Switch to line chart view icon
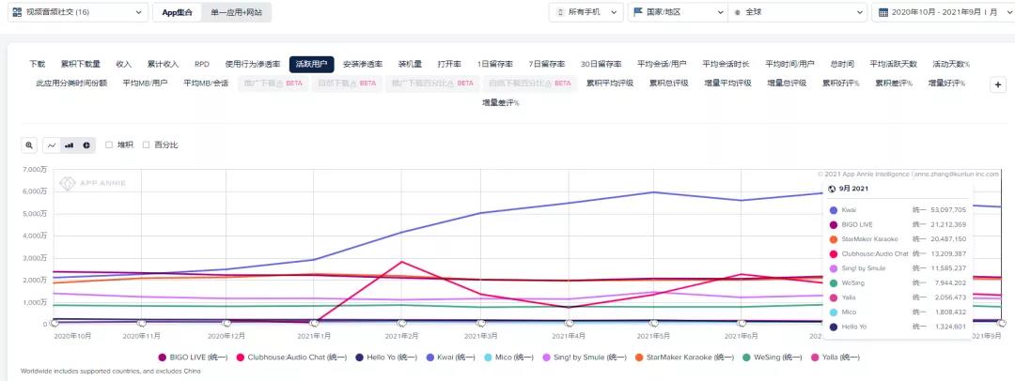1015x381 pixels. coord(52,145)
